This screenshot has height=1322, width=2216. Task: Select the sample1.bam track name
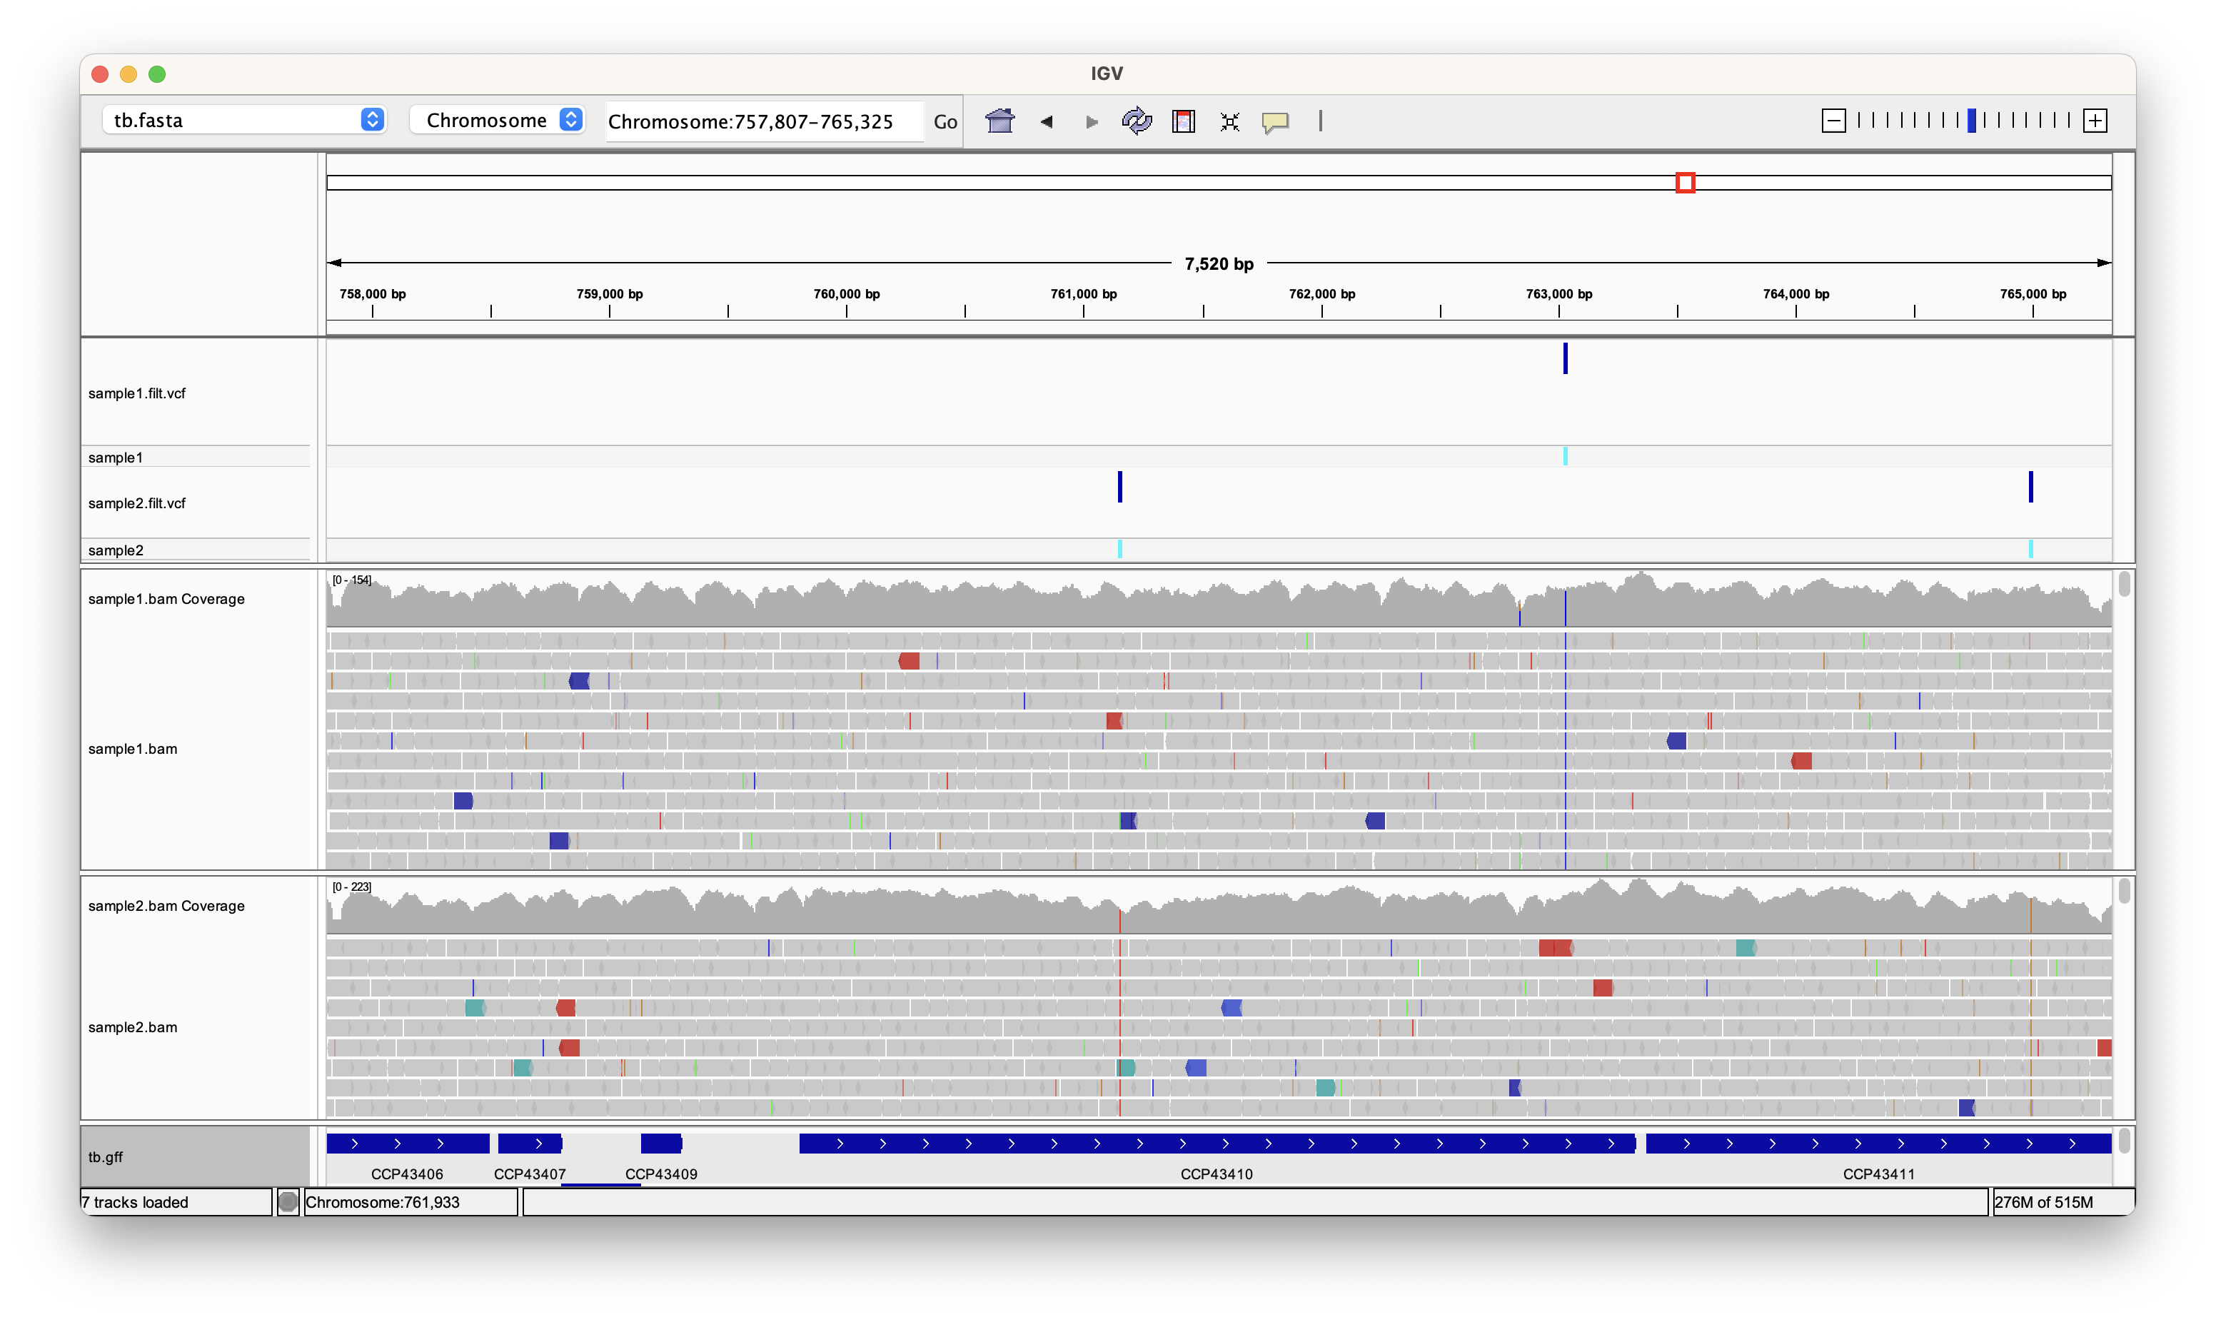[133, 748]
